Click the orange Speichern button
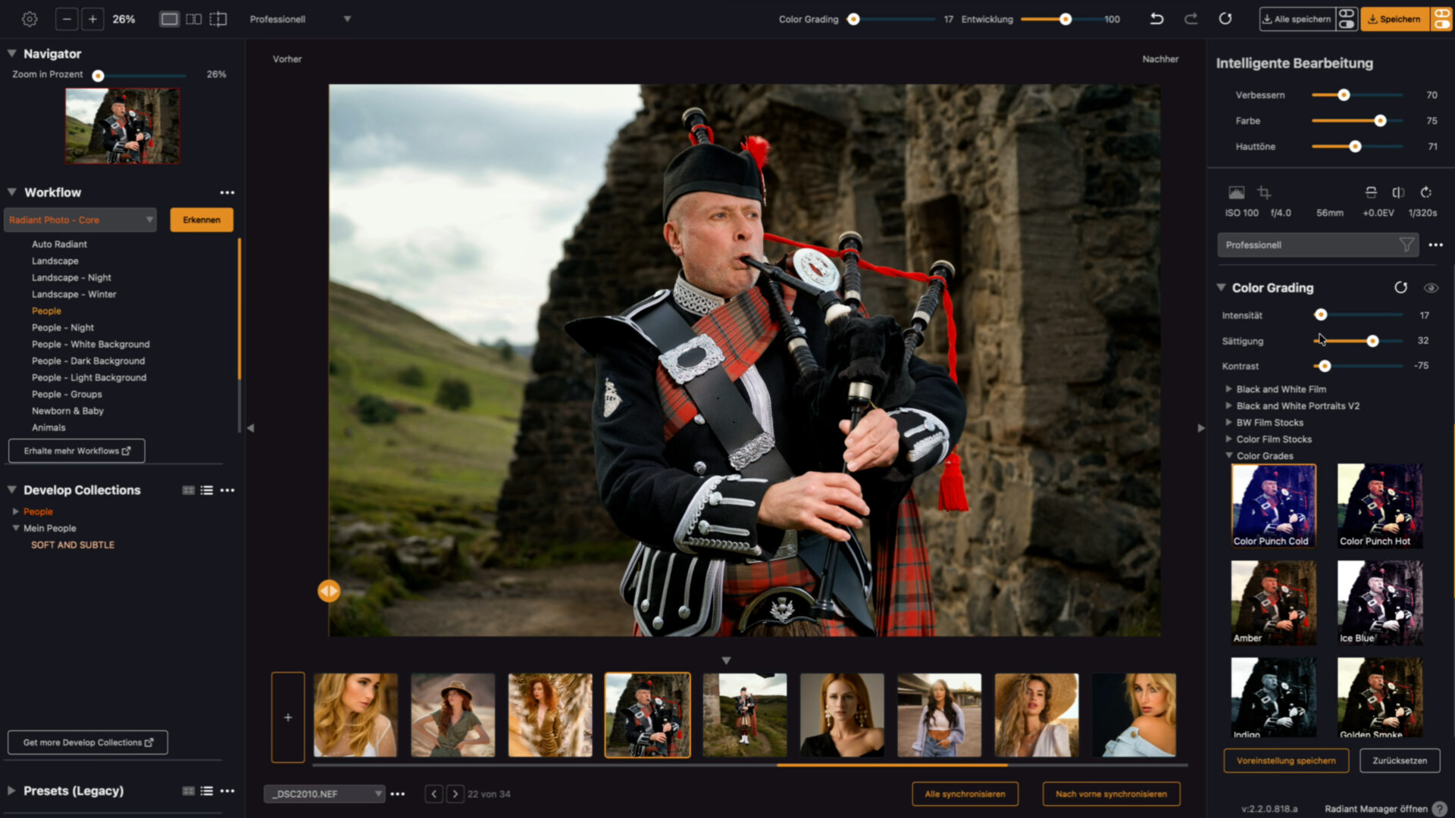Image resolution: width=1455 pixels, height=818 pixels. pyautogui.click(x=1395, y=19)
